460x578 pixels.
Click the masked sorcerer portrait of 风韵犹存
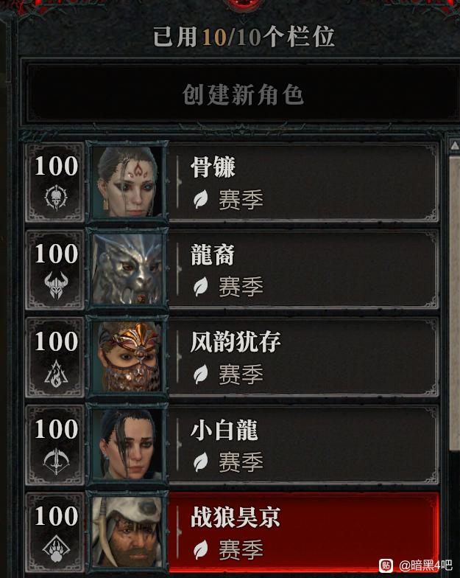click(127, 357)
